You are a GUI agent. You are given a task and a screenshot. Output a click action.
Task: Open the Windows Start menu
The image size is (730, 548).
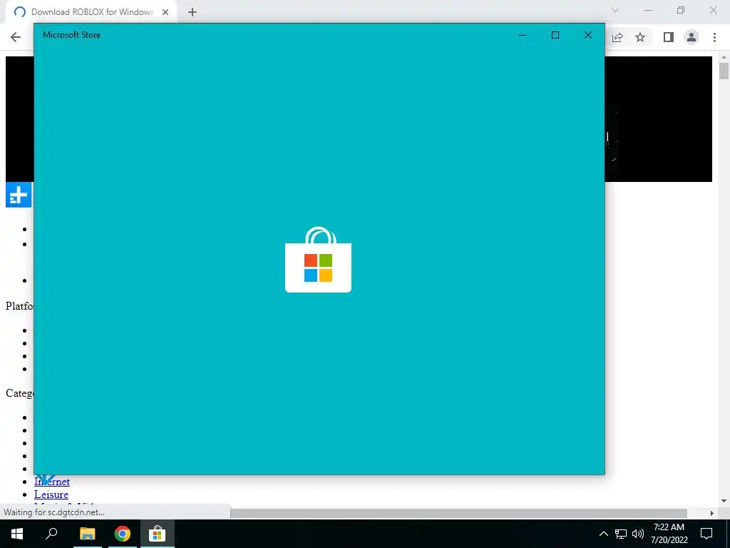click(17, 534)
